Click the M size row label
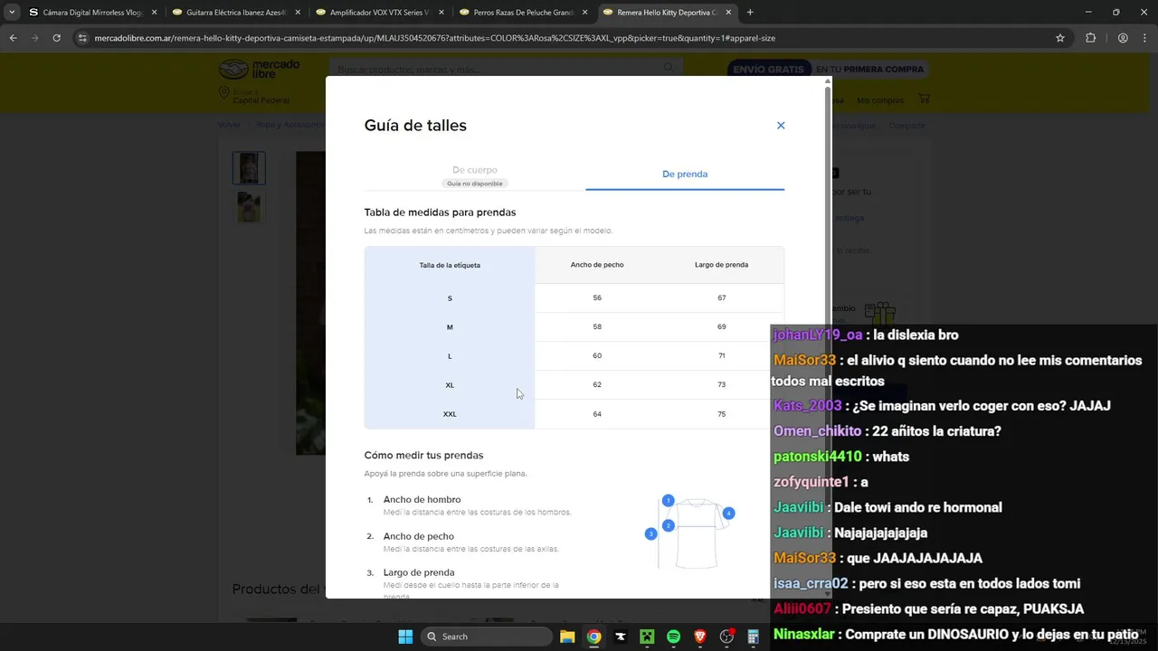Viewport: 1158px width, 651px height. [450, 327]
